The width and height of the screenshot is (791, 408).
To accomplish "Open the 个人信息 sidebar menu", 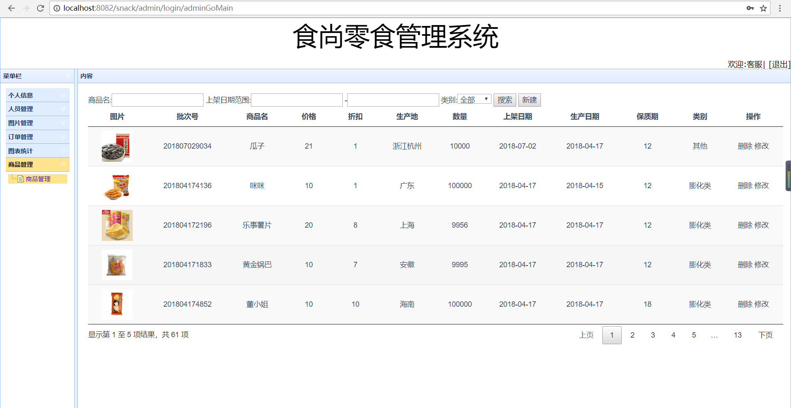I will point(37,95).
